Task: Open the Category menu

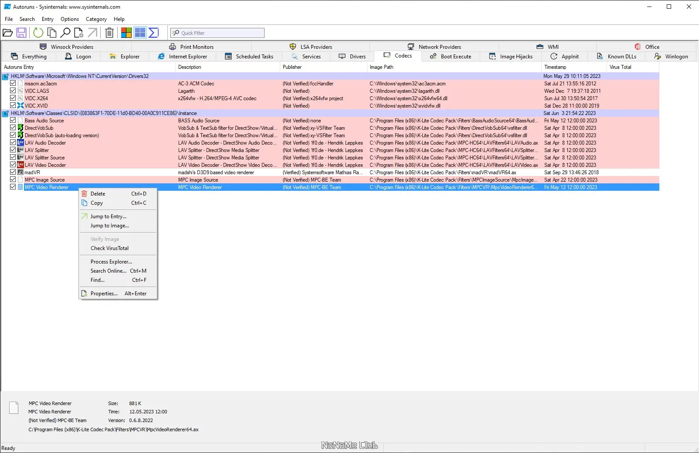Action: click(96, 19)
